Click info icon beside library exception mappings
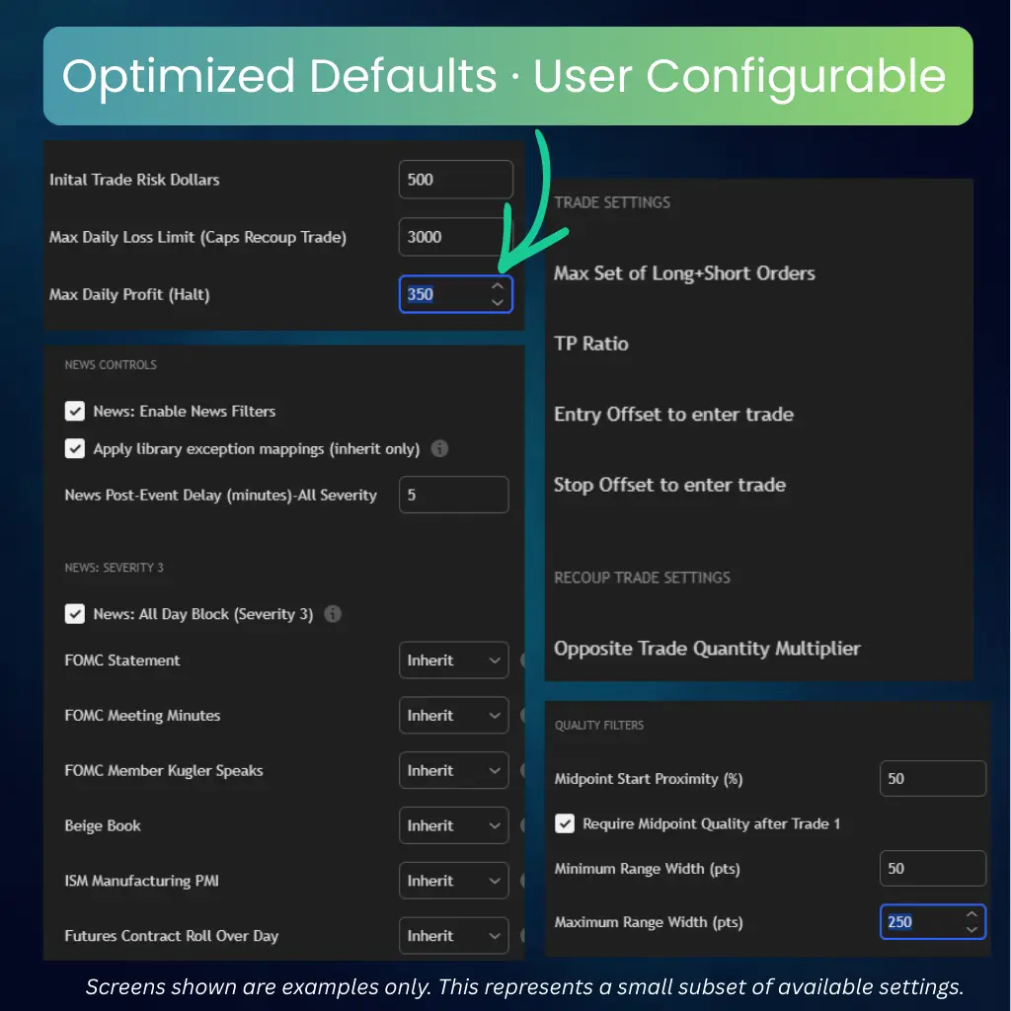The image size is (1011, 1011). [440, 448]
